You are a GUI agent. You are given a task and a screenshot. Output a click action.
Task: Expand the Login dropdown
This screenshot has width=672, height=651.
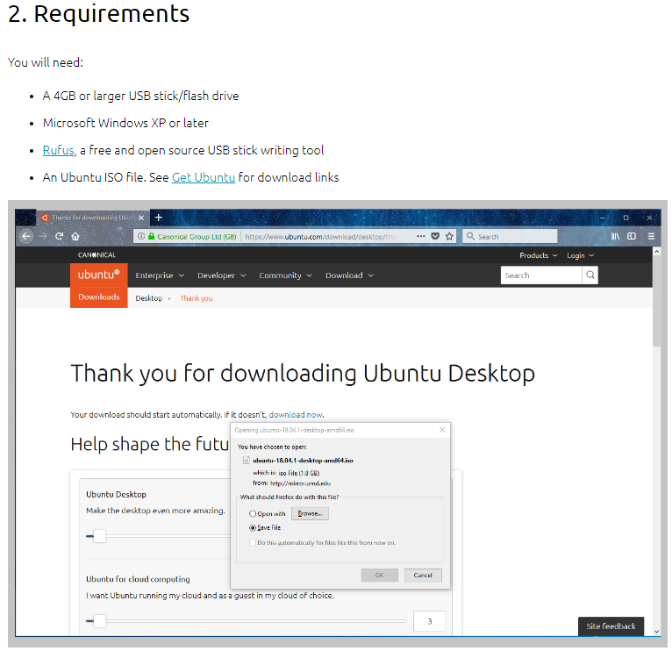[580, 255]
